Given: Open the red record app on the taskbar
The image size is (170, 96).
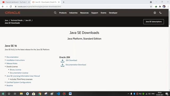Looking at the screenshot, I should (64, 94).
